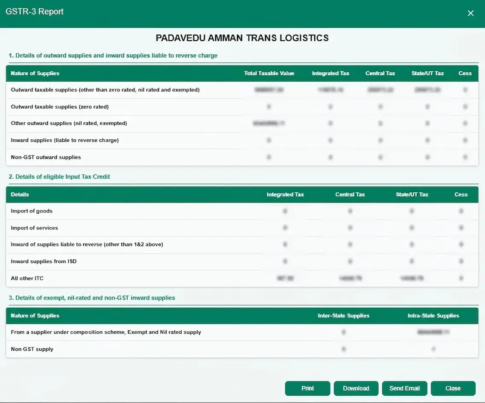Screen dimensions: 485x403
Task: Click Total Taxable Value of first outward supplies row
Action: 269,90
